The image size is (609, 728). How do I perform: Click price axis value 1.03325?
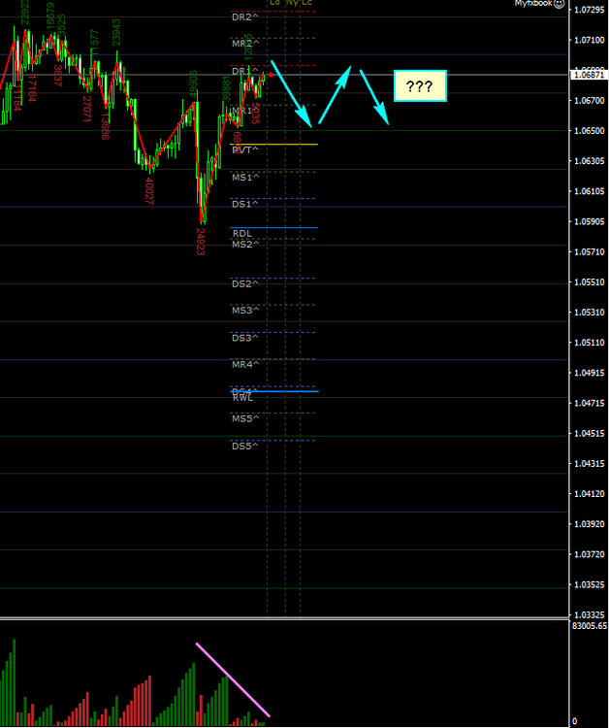[590, 614]
